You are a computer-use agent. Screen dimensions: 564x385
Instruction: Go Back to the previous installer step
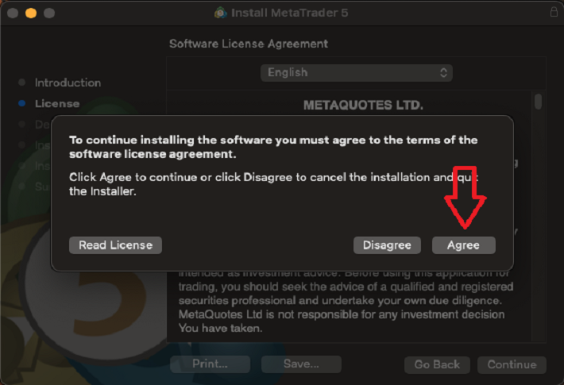click(x=437, y=364)
